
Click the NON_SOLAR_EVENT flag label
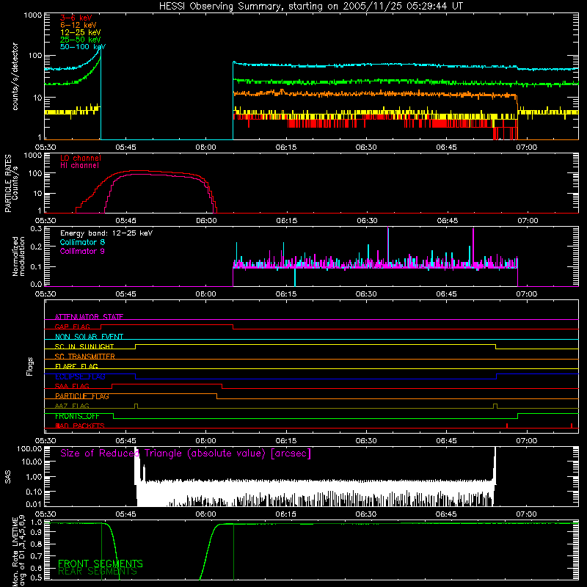(x=89, y=337)
